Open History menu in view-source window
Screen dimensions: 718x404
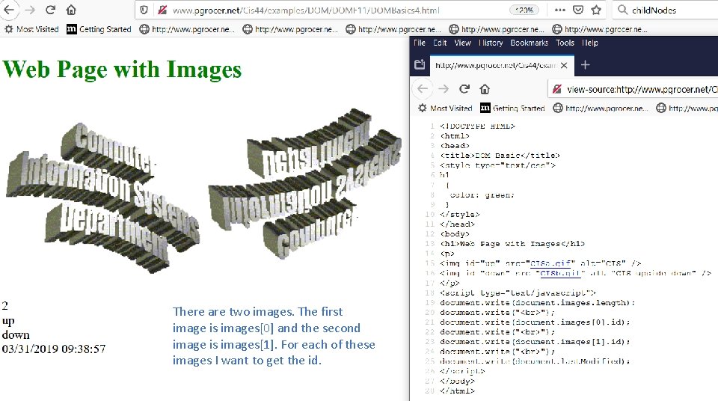click(491, 43)
